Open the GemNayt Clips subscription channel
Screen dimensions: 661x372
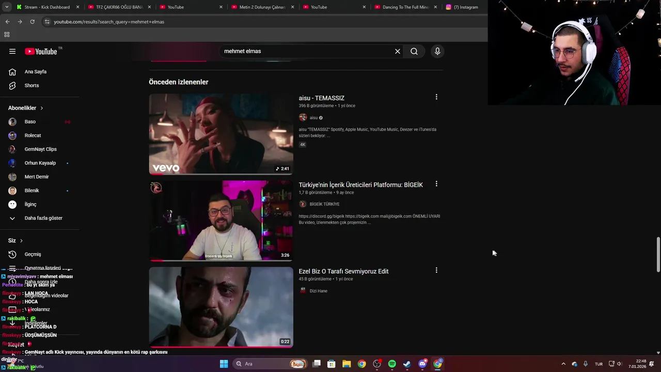pos(39,149)
